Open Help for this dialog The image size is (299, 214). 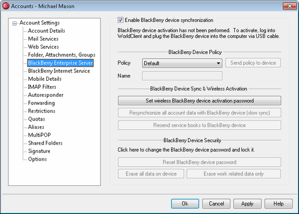pos(278,204)
